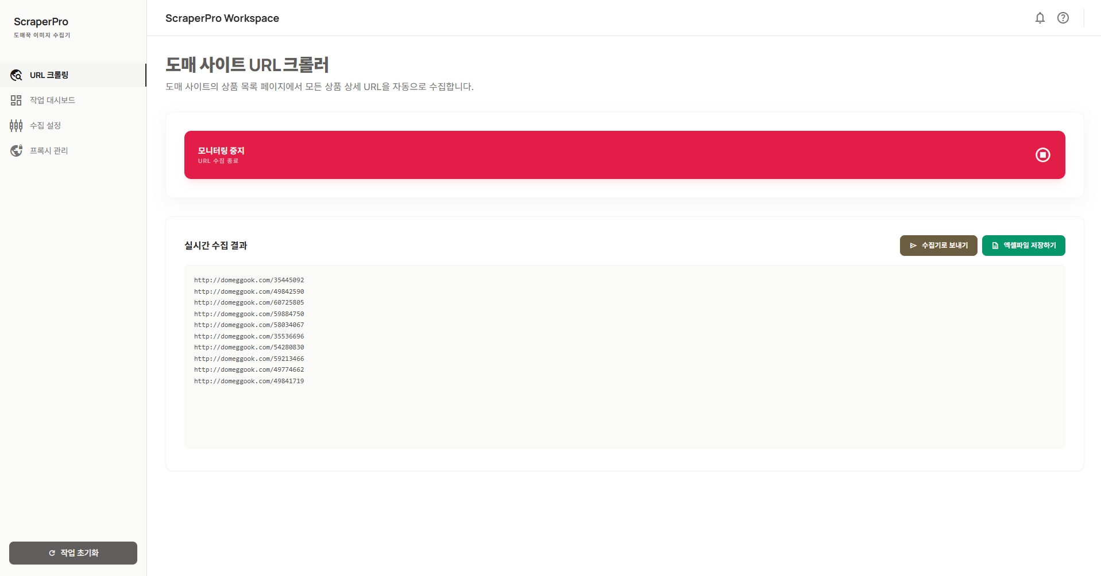This screenshot has width=1101, height=576.
Task: Click the document icon on 엑셀파일 저장하기
Action: pyautogui.click(x=995, y=246)
